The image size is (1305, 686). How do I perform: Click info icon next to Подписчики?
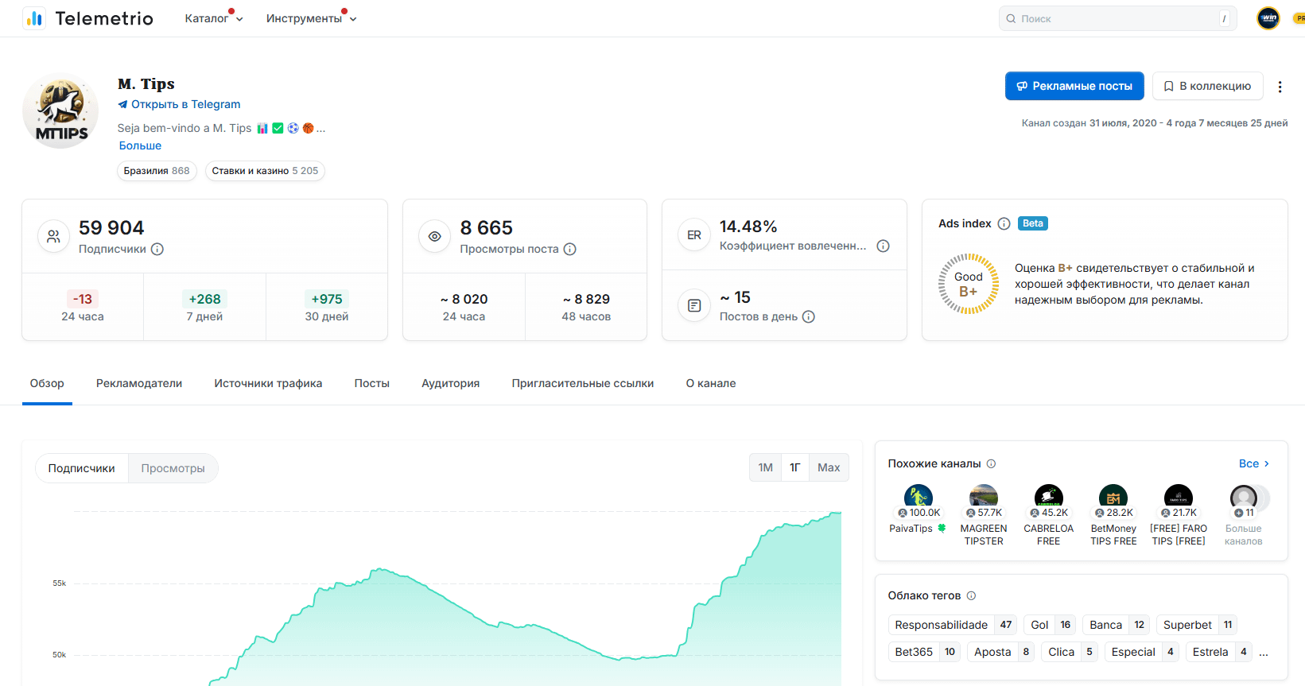click(x=157, y=250)
